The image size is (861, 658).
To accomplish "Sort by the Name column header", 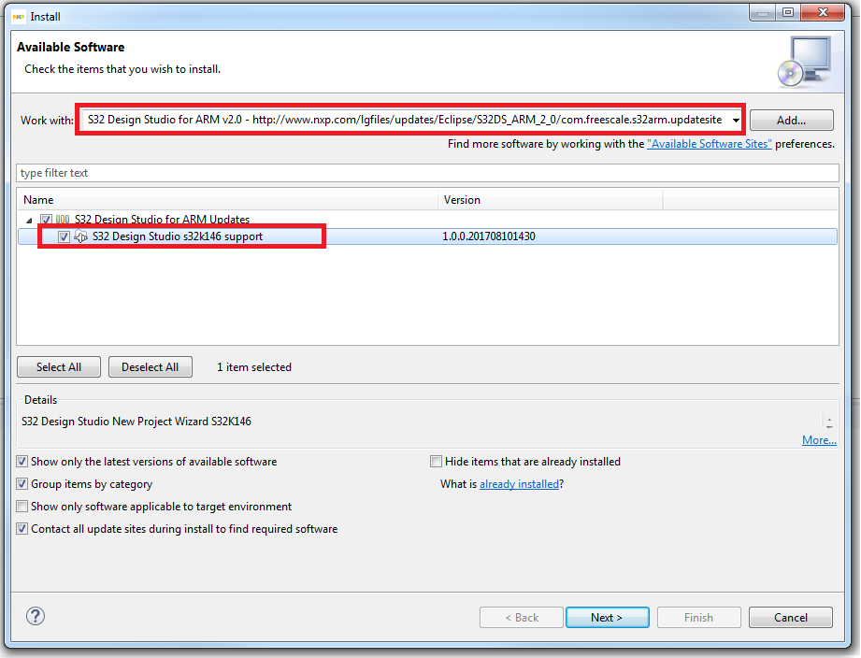I will click(227, 200).
